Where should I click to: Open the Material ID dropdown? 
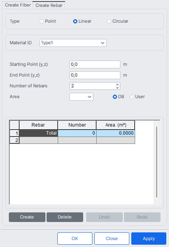(73, 43)
